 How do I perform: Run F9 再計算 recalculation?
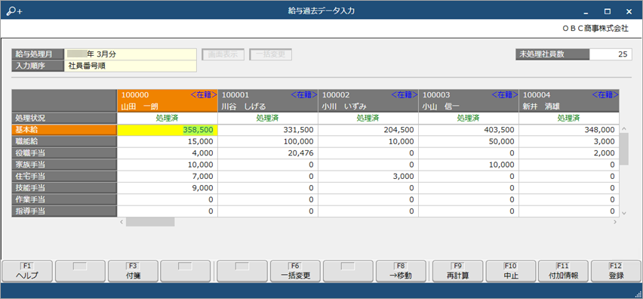coord(458,271)
